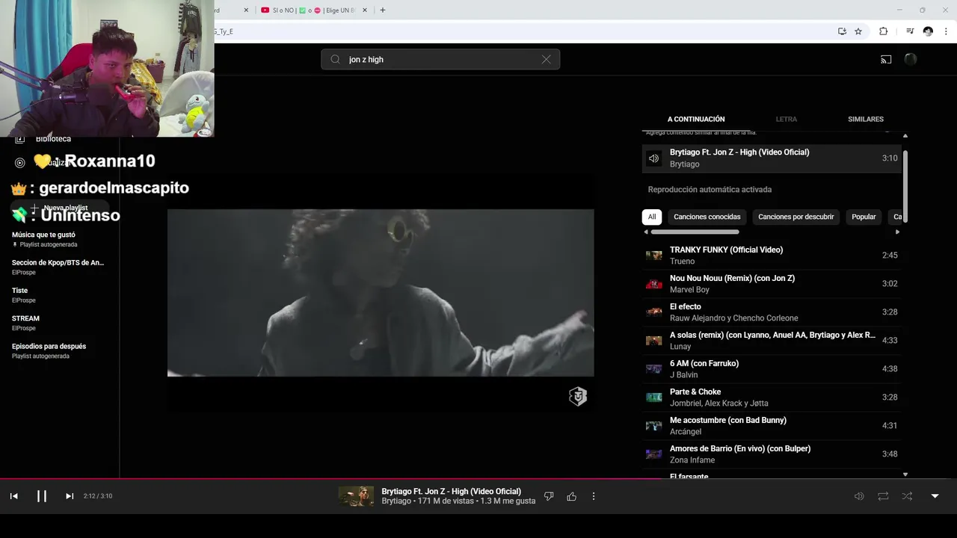Screen dimensions: 957x538
Task: Play 'Parte & Choke' from the queue
Action: (x=772, y=398)
